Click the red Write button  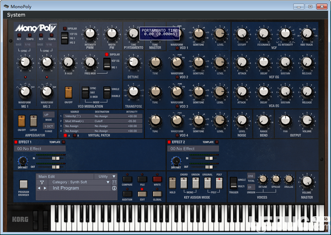point(157,179)
